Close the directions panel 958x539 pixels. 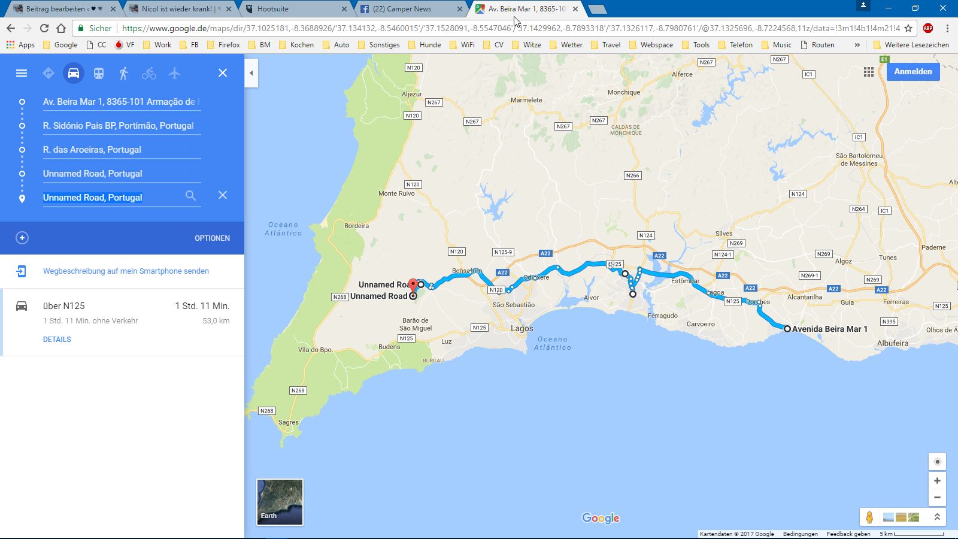point(223,73)
